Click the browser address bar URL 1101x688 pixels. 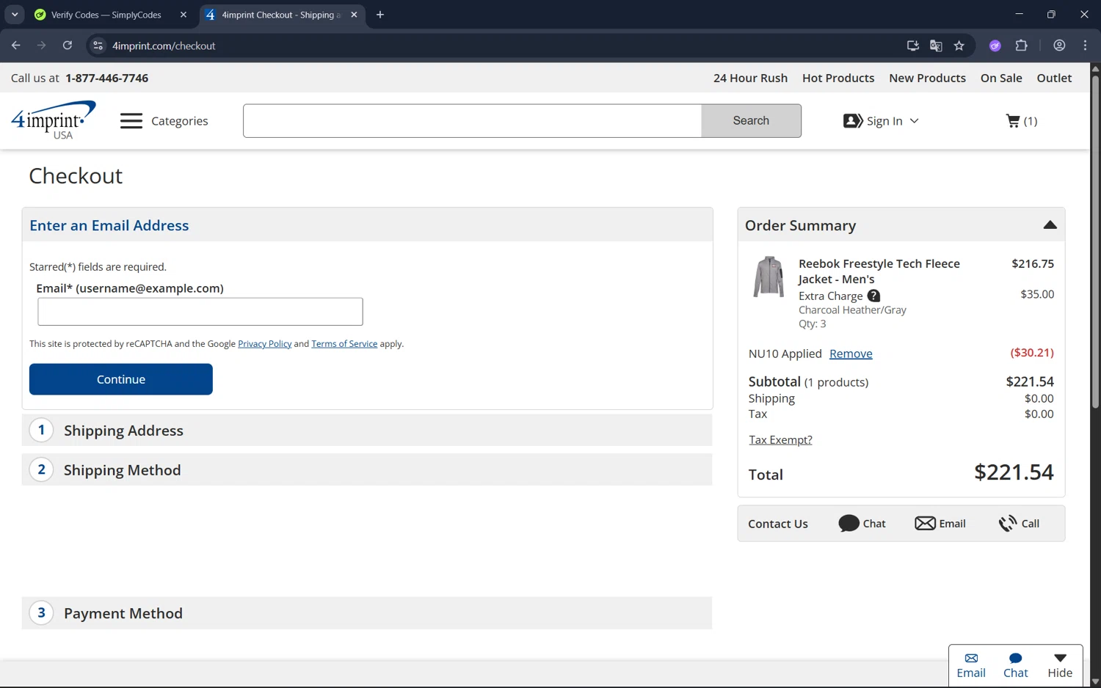pos(164,45)
